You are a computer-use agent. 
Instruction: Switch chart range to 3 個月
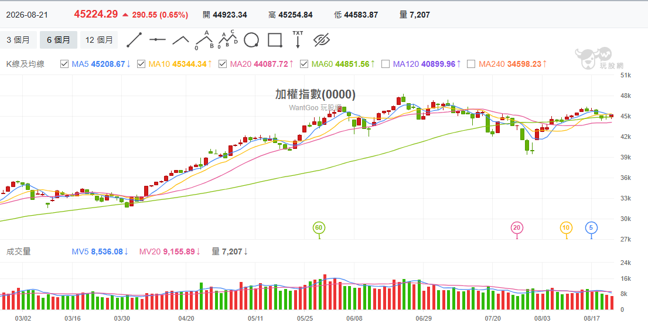pyautogui.click(x=18, y=40)
